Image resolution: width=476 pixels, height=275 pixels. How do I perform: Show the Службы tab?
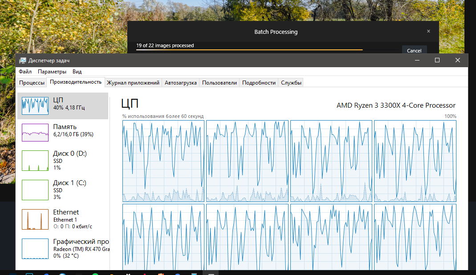click(x=291, y=83)
